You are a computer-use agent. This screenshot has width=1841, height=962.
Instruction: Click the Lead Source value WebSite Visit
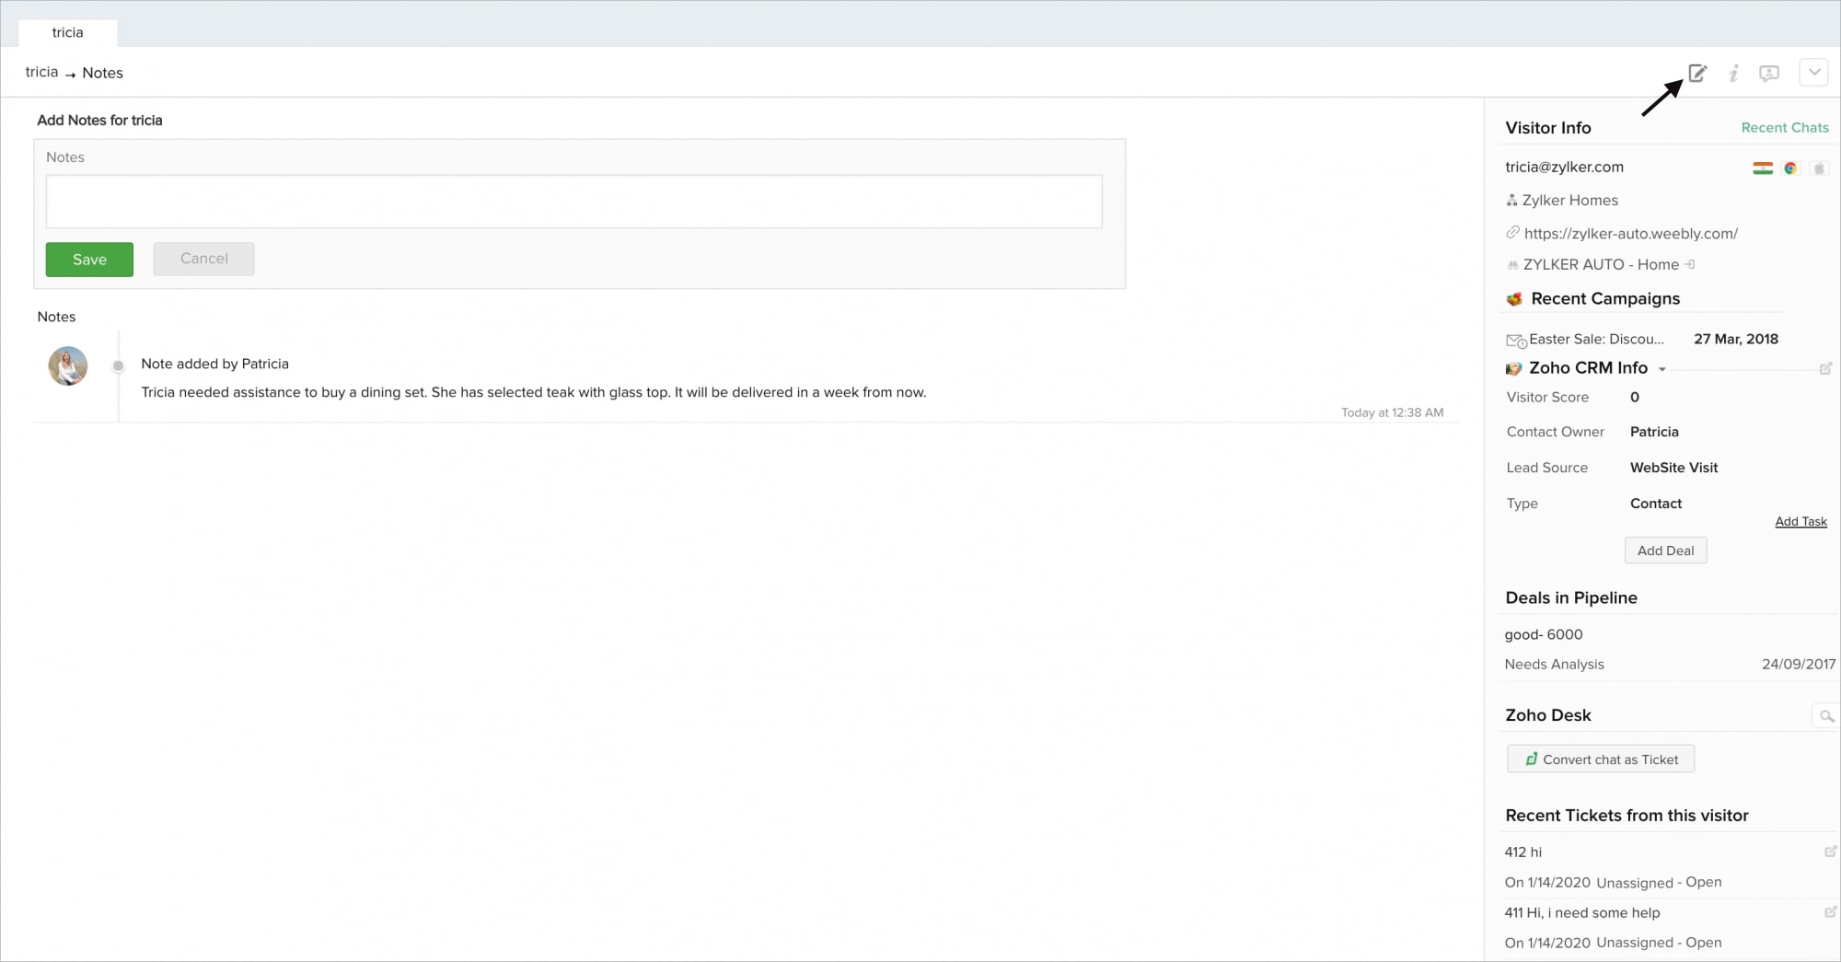[1673, 468]
